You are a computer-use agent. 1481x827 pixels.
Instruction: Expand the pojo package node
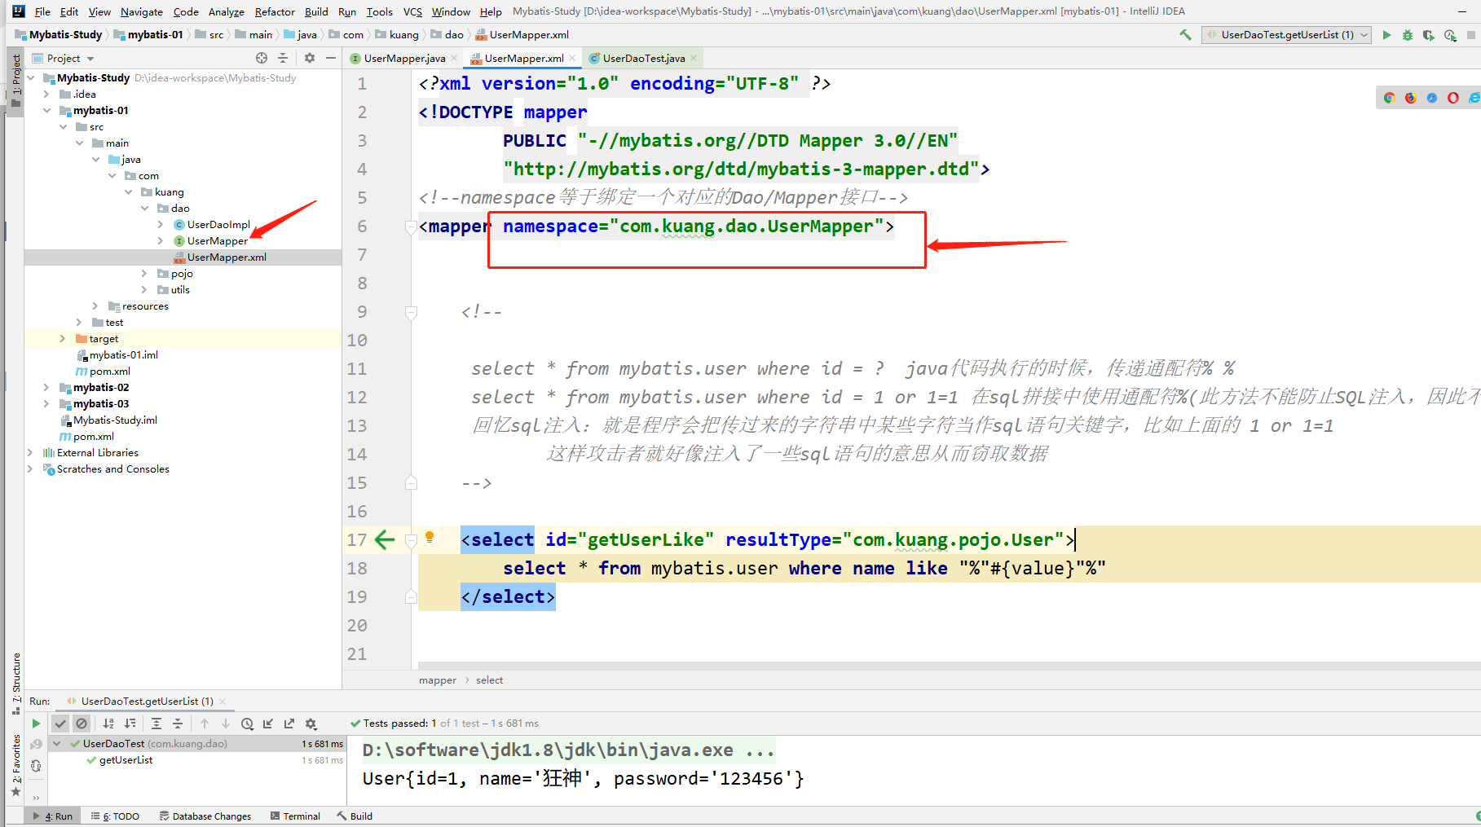tap(144, 274)
